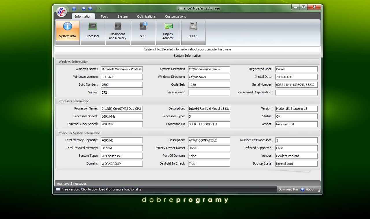Click the Serial Number field
Image resolution: width=370 pixels, height=219 pixels.
click(x=296, y=85)
